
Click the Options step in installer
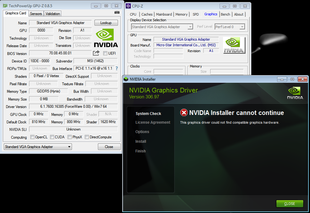142,132
